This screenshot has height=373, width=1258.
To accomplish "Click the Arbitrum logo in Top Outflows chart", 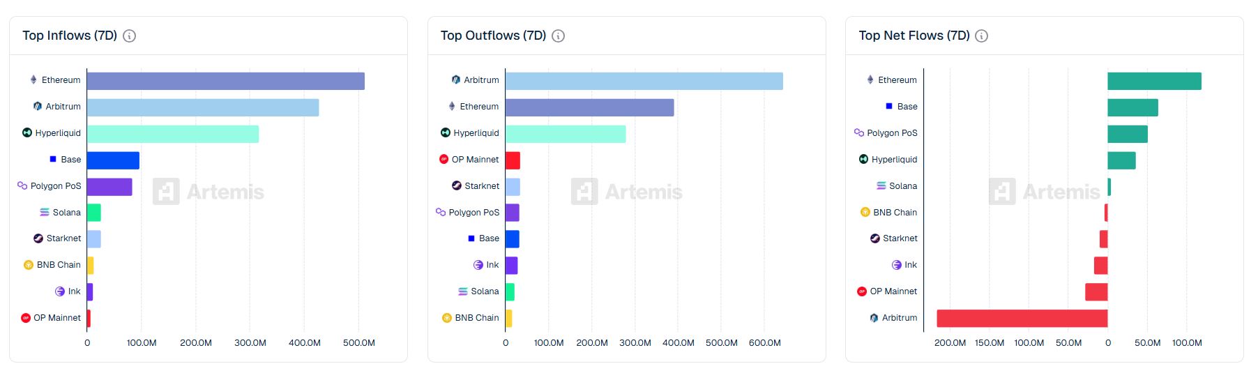I will pyautogui.click(x=455, y=79).
